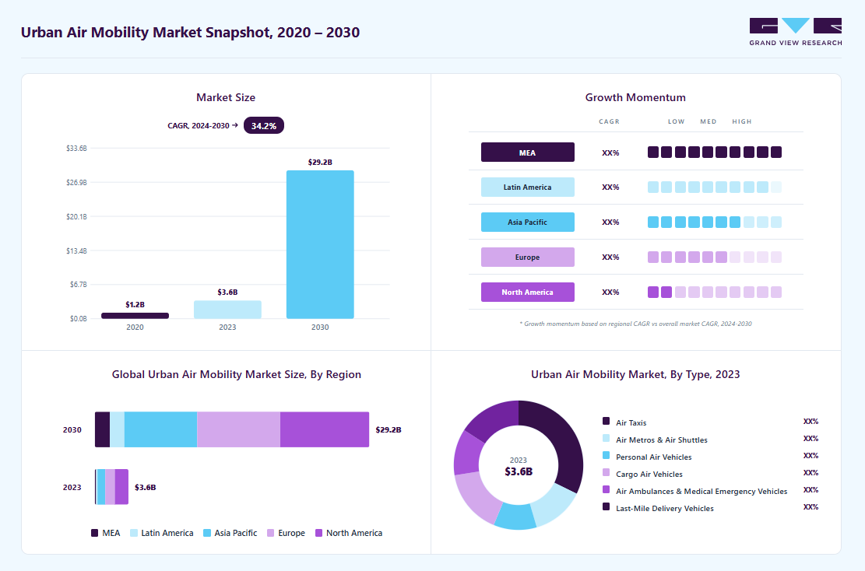Click the Europe legend swatch under the region chart

pos(270,533)
